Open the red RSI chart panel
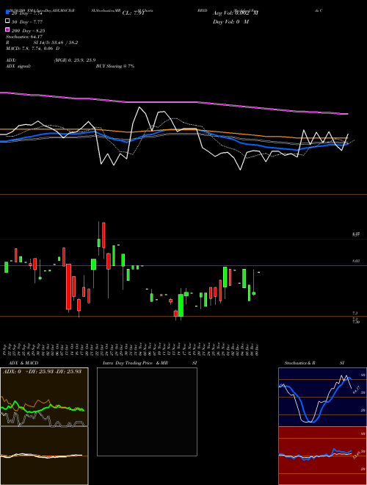The height and width of the screenshot is (485, 367). click(322, 456)
